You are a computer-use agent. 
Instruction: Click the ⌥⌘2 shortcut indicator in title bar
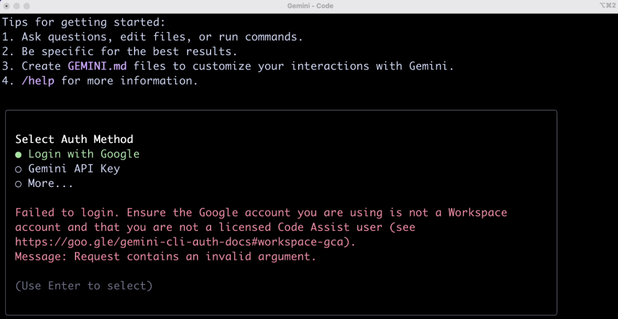[607, 6]
